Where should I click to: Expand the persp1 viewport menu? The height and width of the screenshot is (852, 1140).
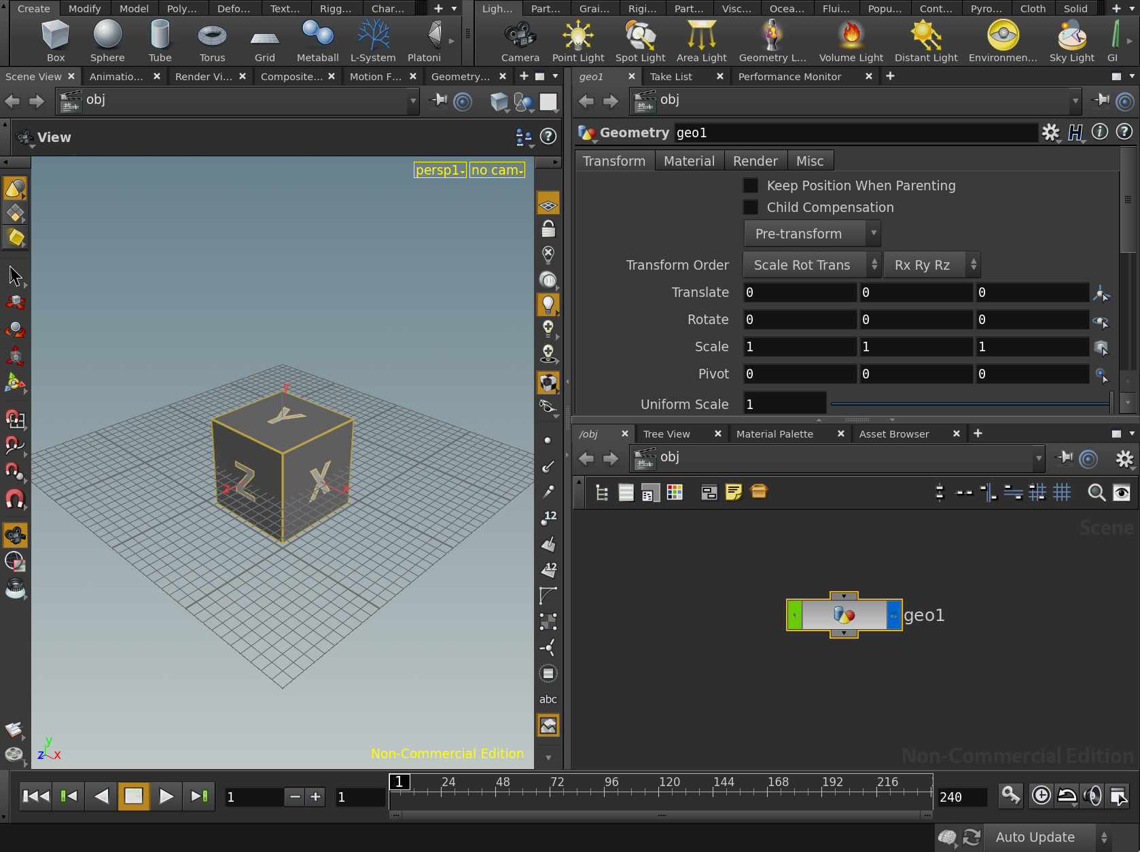(440, 170)
